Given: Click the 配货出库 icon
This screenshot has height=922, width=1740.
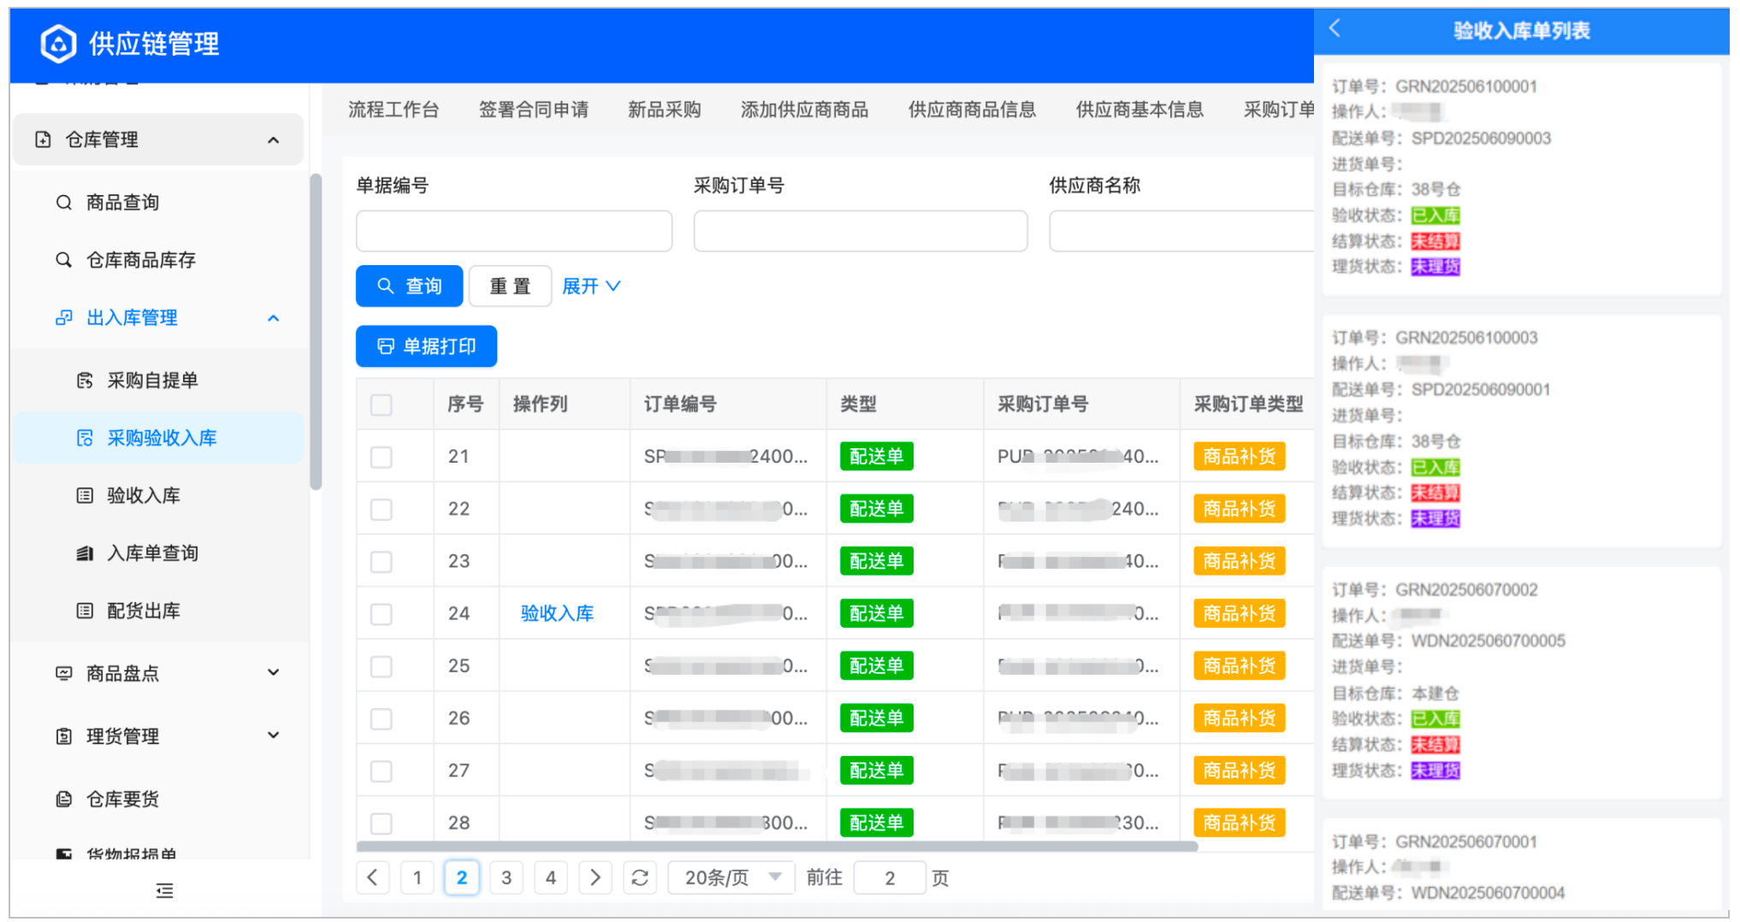Looking at the screenshot, I should tap(85, 611).
